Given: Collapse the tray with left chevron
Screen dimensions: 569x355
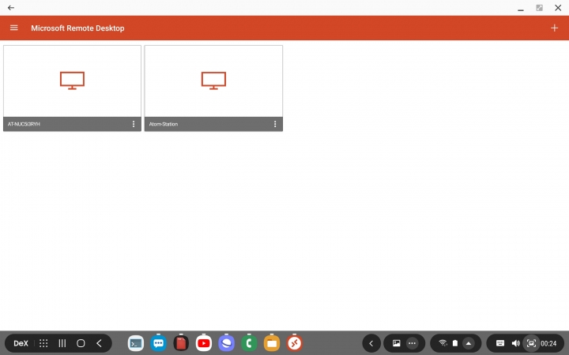Looking at the screenshot, I should coord(371,343).
